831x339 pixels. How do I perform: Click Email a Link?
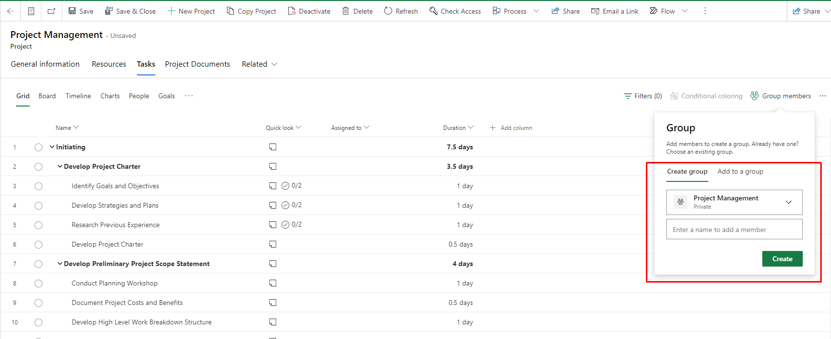pyautogui.click(x=615, y=11)
